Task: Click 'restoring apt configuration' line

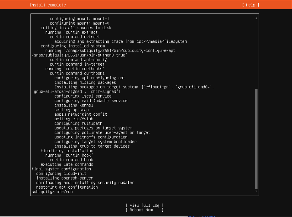Action: tap(67, 187)
